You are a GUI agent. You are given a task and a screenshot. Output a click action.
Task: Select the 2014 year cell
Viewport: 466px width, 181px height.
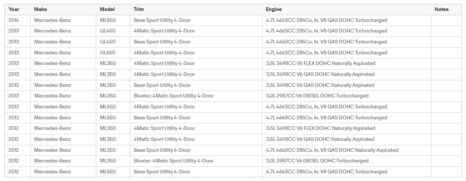click(x=18, y=20)
